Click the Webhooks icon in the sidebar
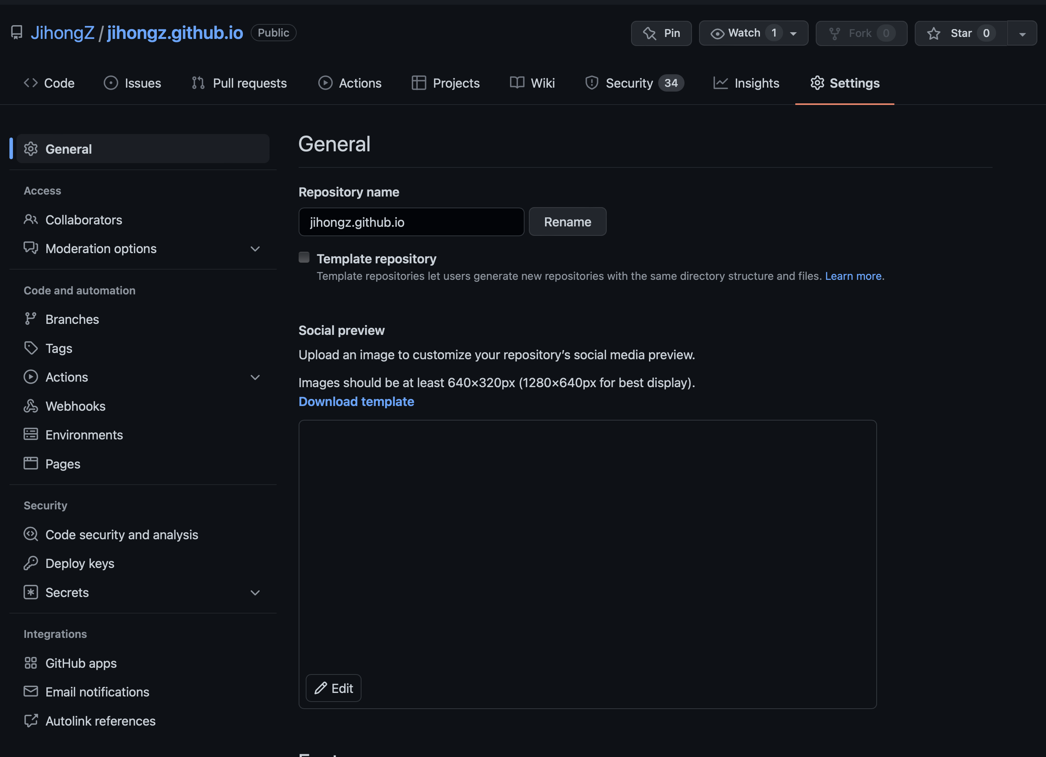 pos(30,406)
